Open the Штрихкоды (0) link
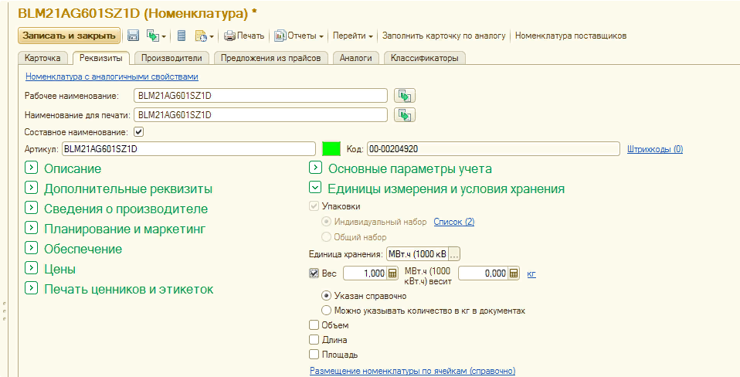The width and height of the screenshot is (740, 377). (655, 149)
